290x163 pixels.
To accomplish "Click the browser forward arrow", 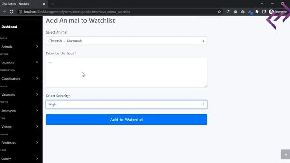I will pyautogui.click(x=4, y=12).
